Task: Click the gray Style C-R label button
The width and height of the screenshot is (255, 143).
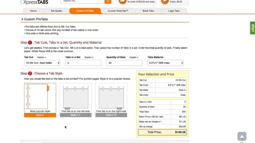Action: click(x=111, y=115)
